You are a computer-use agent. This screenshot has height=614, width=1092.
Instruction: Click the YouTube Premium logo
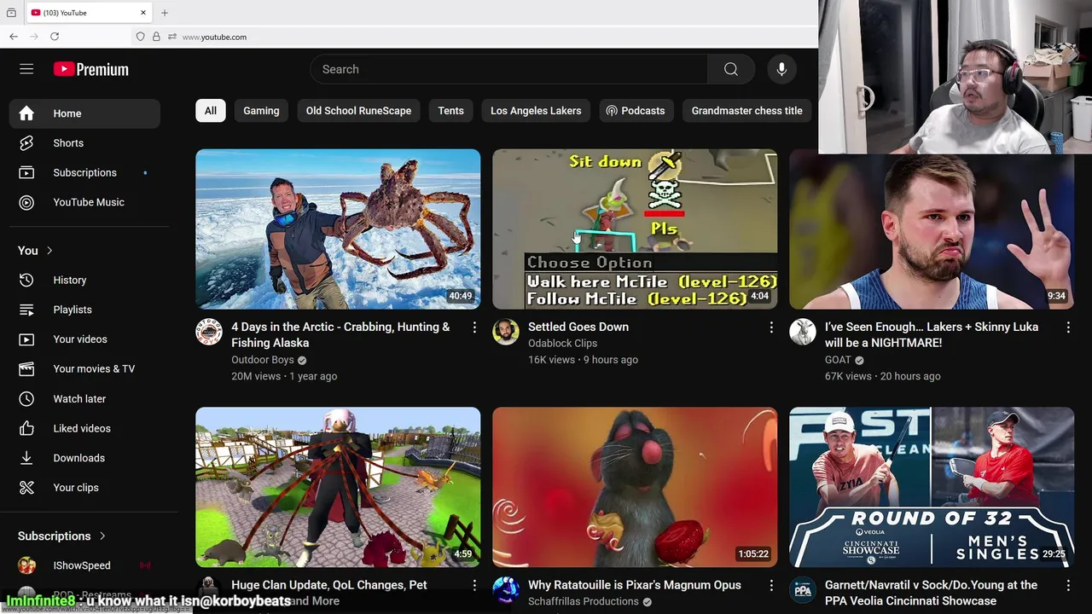coord(90,69)
